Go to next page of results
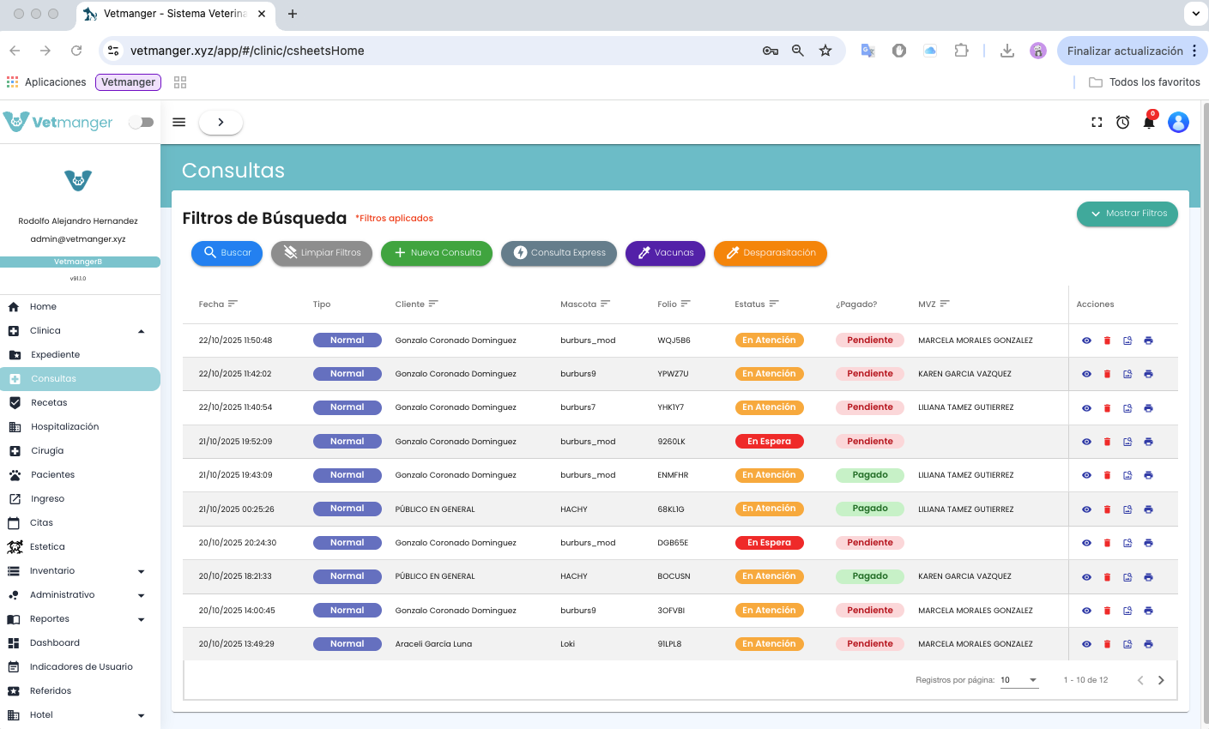 coord(1161,680)
